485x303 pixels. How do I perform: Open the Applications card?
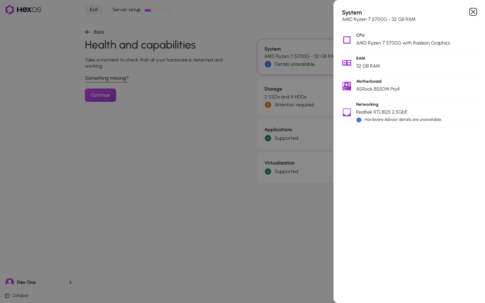tap(295, 134)
